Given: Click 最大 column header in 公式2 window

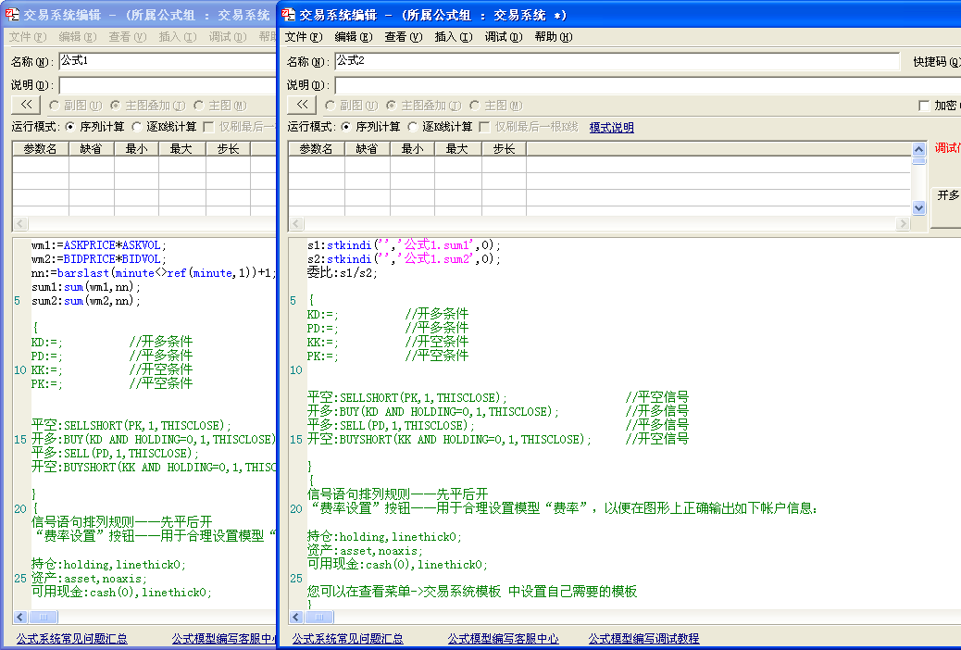Looking at the screenshot, I should point(458,149).
